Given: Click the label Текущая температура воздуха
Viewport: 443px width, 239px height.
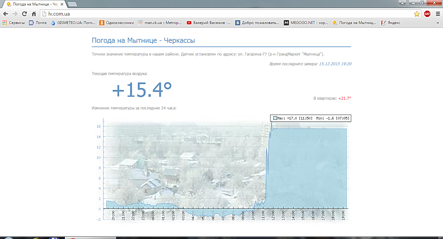Looking at the screenshot, I should coord(120,74).
